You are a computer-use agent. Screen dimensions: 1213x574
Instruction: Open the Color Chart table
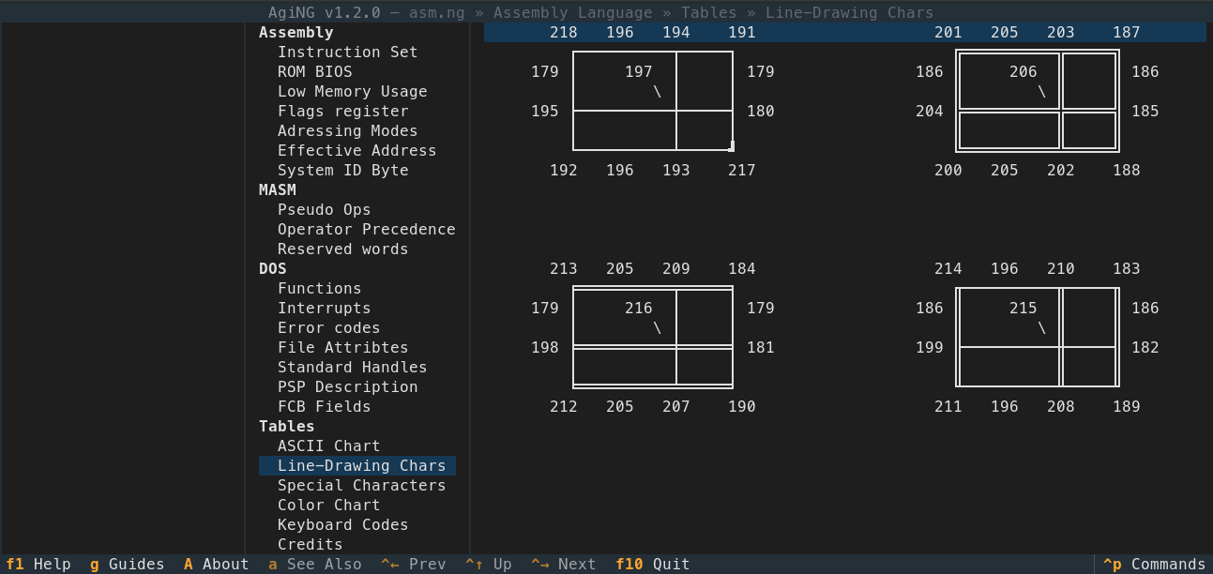point(329,506)
